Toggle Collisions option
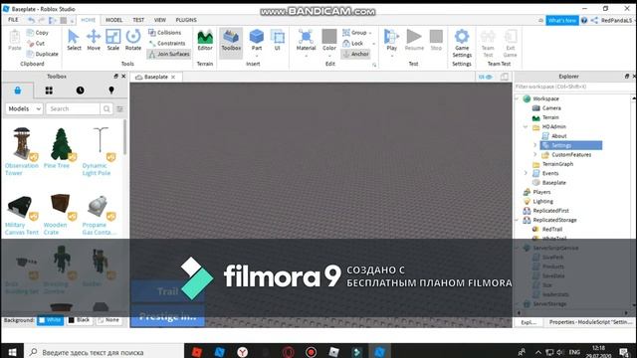Screen dimensions: 637x358 (x=165, y=33)
